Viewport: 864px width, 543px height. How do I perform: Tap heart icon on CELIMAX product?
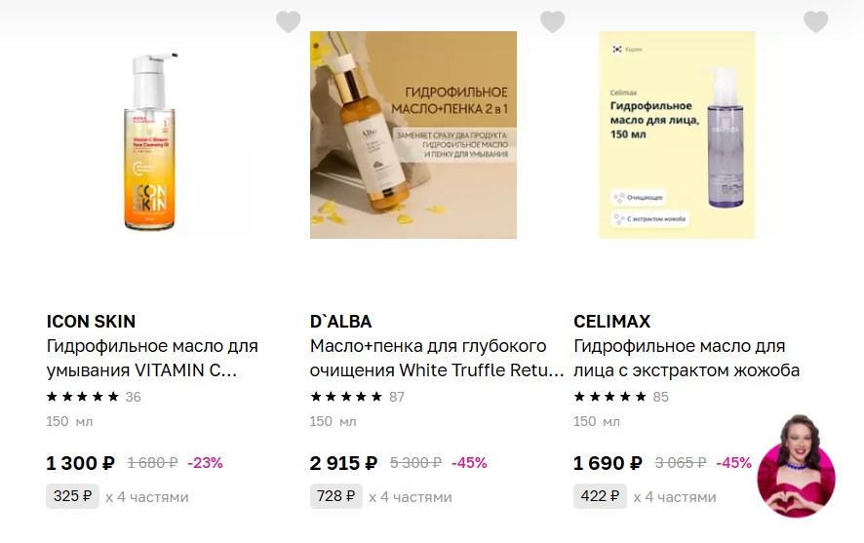(815, 21)
